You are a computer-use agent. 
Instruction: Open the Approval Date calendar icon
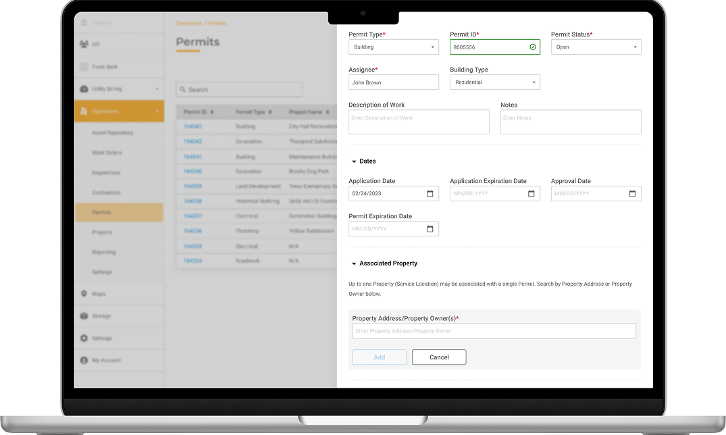click(632, 194)
